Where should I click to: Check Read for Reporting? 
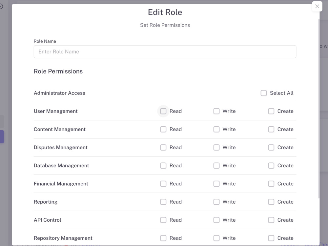tap(163, 202)
